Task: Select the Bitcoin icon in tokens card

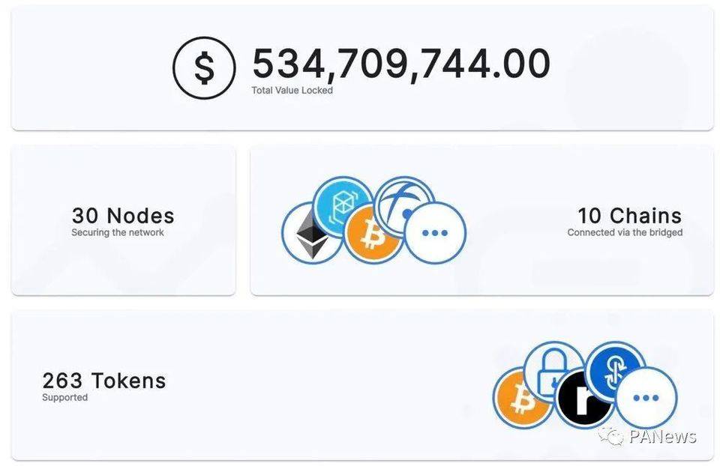Action: coord(519,398)
